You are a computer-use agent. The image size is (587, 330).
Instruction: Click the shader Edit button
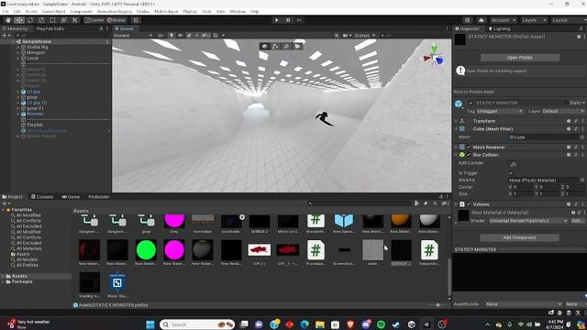pos(577,221)
